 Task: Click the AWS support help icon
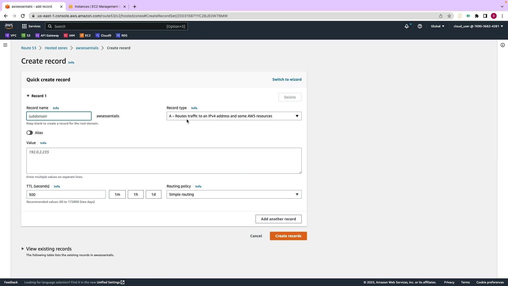pyautogui.click(x=420, y=26)
